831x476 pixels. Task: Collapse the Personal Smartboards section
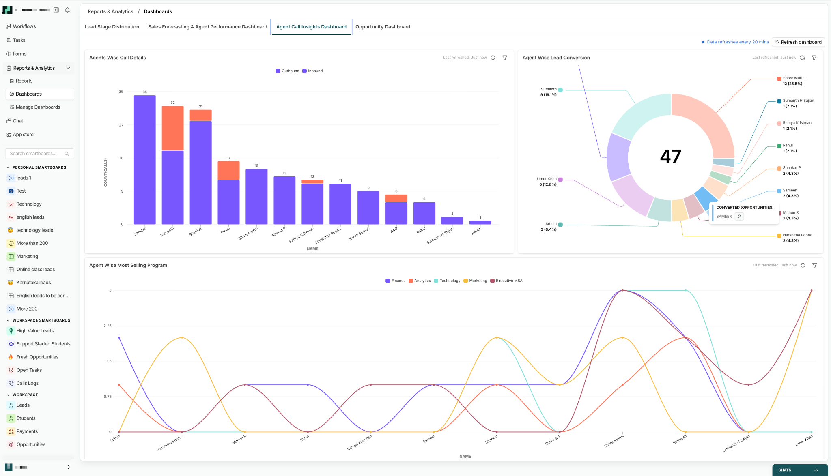point(8,167)
